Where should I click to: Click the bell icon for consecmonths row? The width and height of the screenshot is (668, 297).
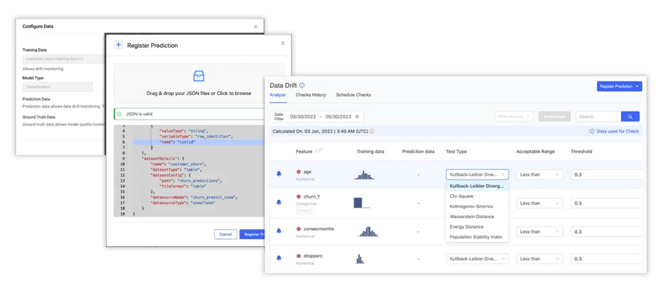click(x=278, y=231)
